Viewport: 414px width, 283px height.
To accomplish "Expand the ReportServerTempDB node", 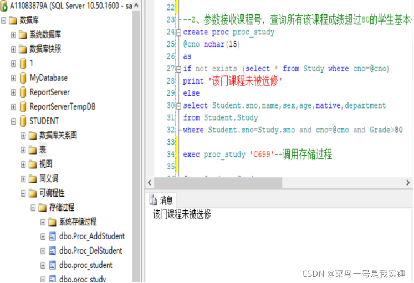I will tap(13, 106).
